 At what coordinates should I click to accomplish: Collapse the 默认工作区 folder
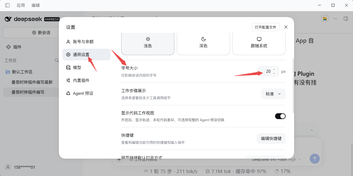(19, 72)
